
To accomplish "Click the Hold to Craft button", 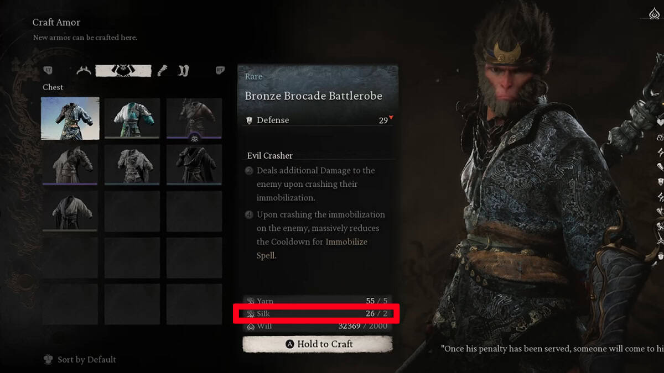I will (x=318, y=344).
